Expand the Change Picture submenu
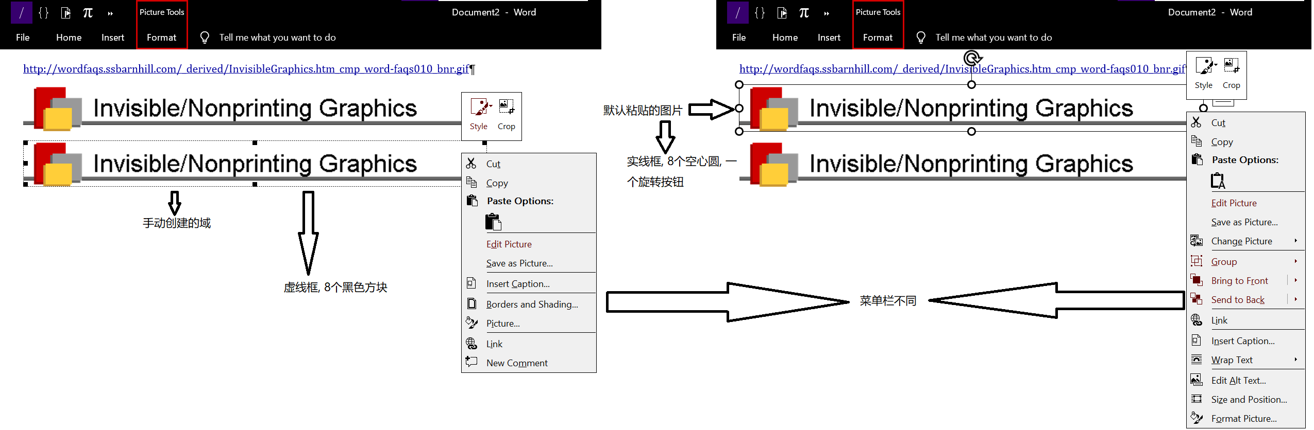Screen dimensions: 1314x430 click(x=1246, y=241)
